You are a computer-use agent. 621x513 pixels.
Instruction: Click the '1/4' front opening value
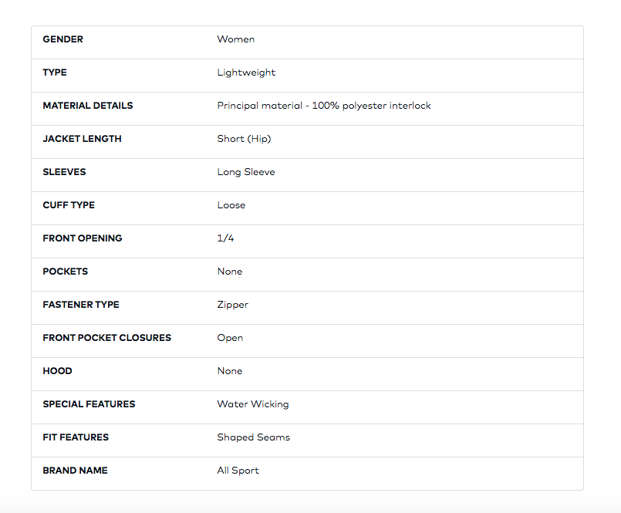(x=225, y=238)
